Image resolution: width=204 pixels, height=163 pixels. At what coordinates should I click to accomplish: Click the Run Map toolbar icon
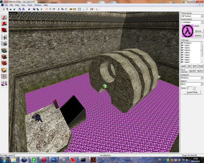coord(97,9)
